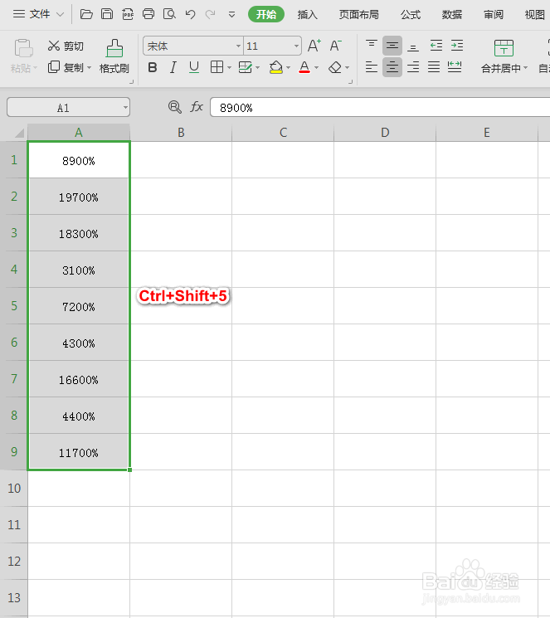Select column D header

click(x=385, y=133)
